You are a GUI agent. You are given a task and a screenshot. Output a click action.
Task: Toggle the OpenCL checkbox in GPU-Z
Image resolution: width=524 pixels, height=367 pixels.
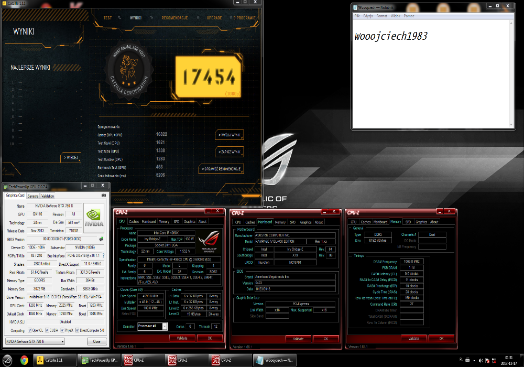30,330
